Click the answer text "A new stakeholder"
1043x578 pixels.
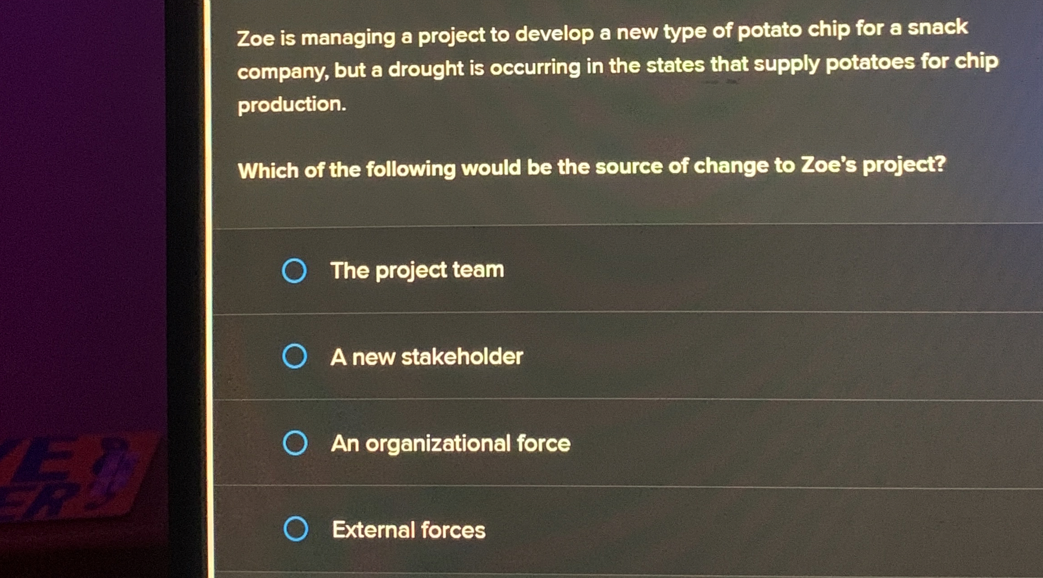pyautogui.click(x=427, y=356)
